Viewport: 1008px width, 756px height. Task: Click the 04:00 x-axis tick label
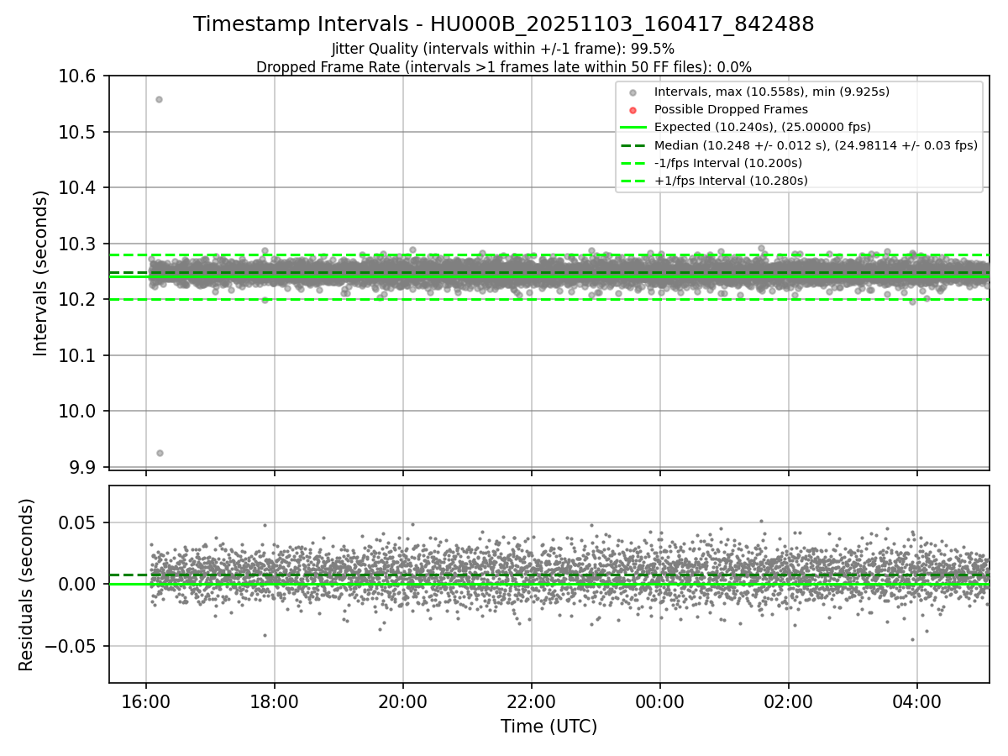point(916,701)
